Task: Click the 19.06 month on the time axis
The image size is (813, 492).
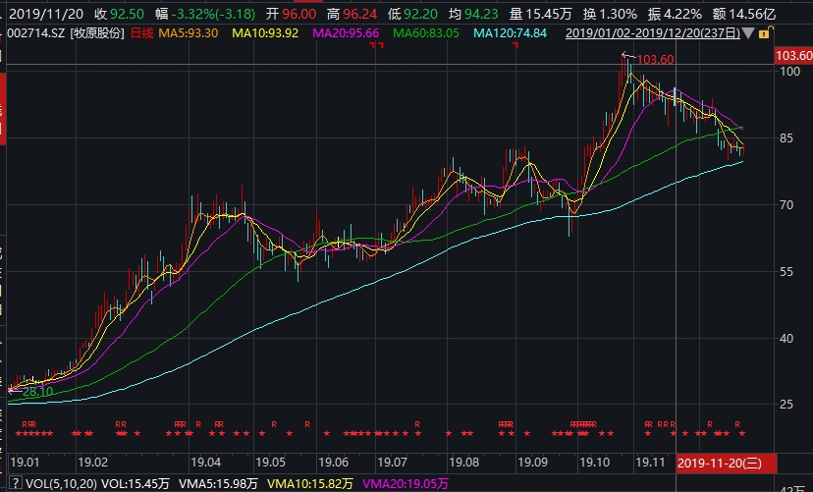Action: 334,461
